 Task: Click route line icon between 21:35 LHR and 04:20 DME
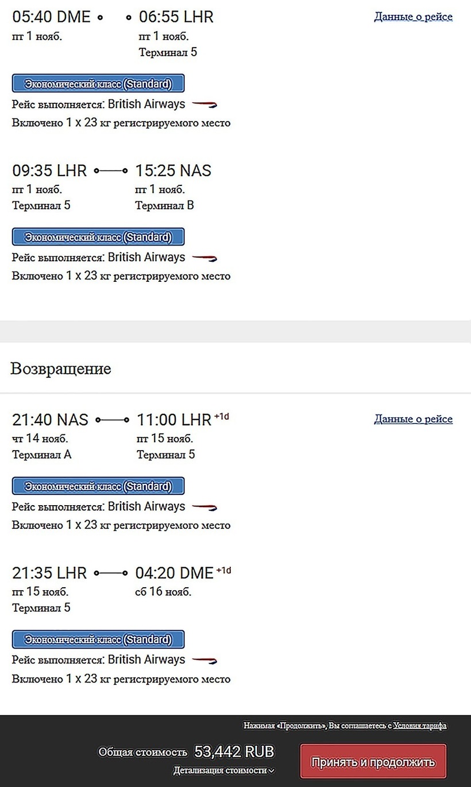tap(111, 573)
